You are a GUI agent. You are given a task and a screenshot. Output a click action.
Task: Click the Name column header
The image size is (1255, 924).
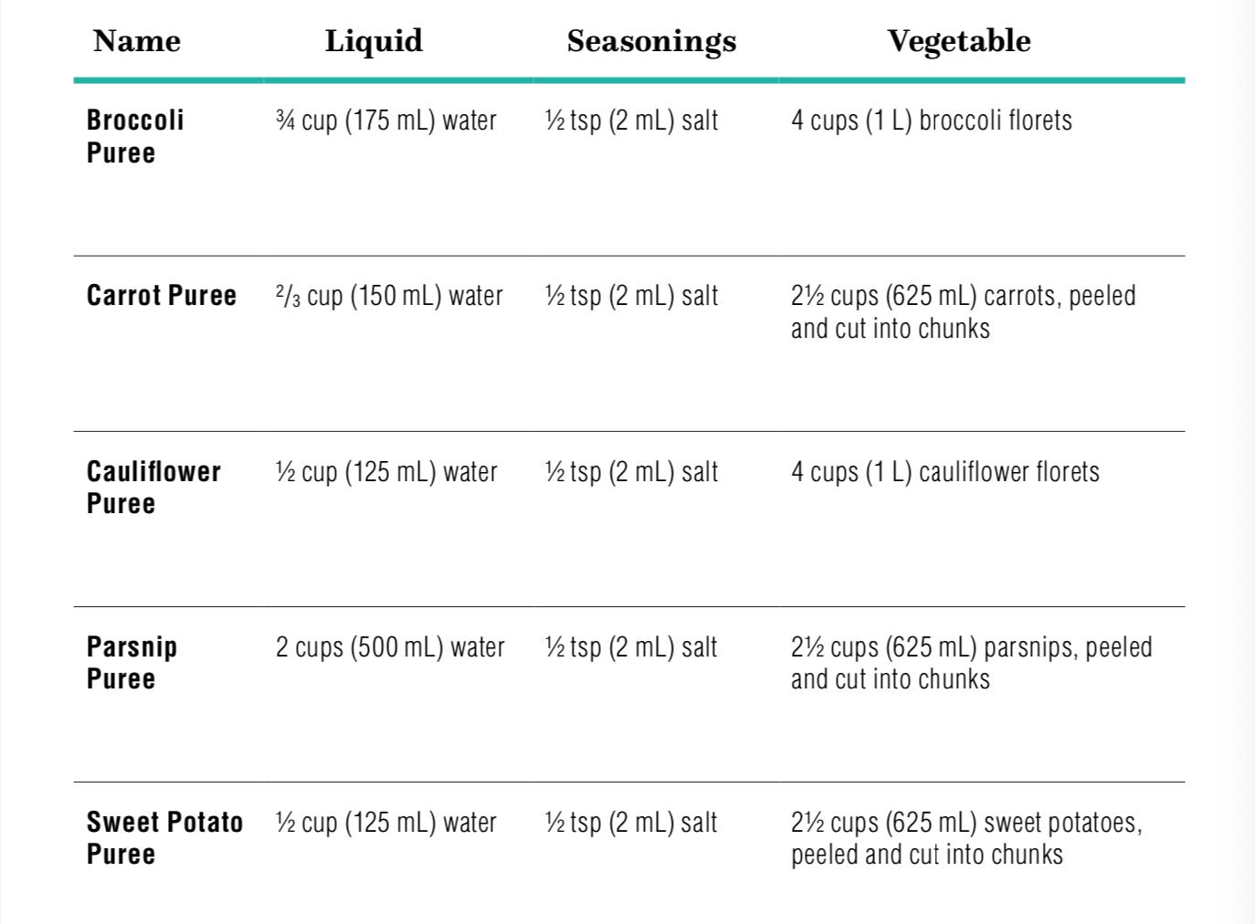(x=137, y=41)
